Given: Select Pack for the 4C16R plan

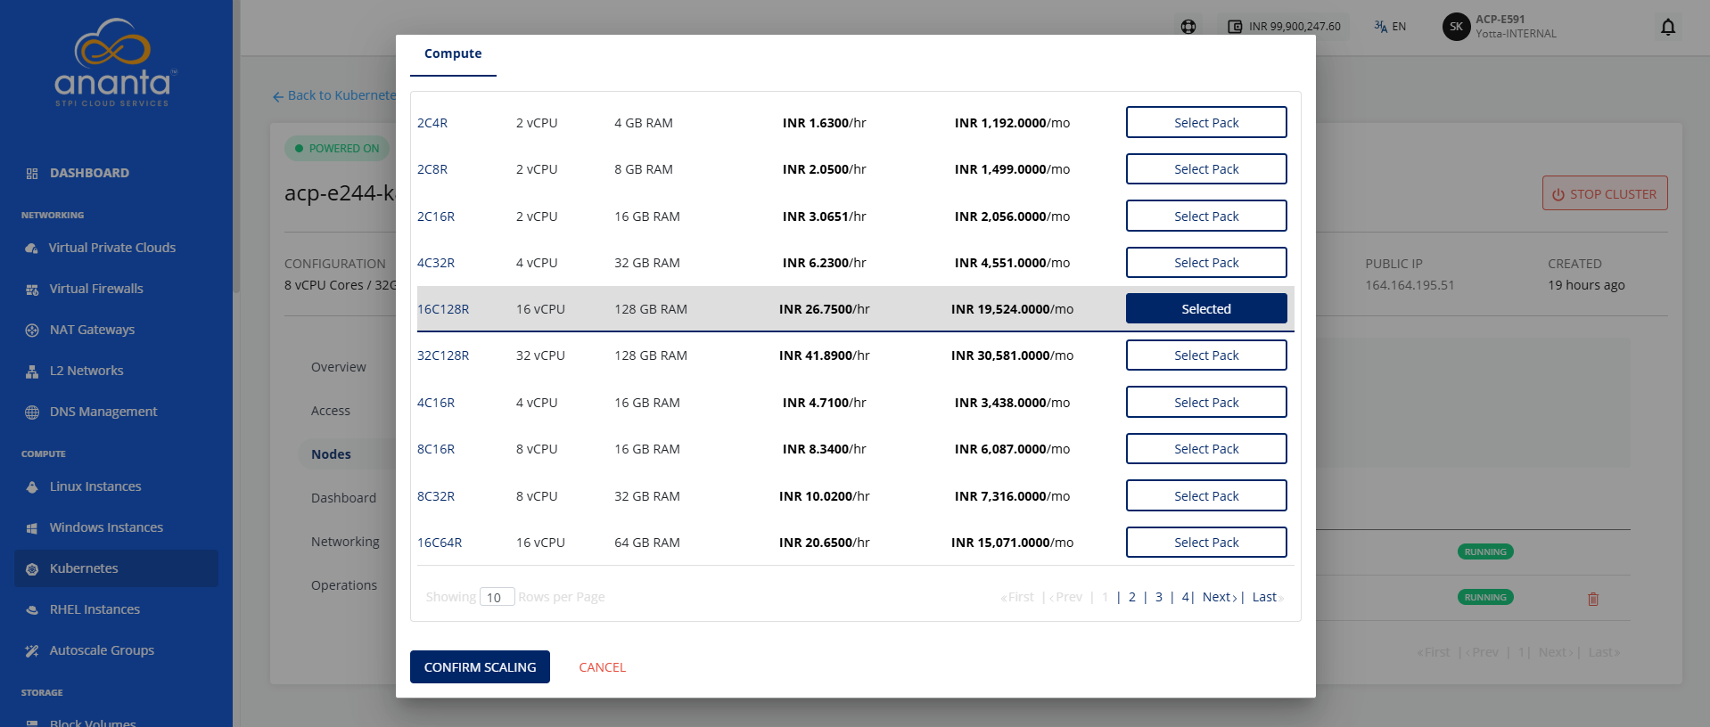Looking at the screenshot, I should 1206,403.
